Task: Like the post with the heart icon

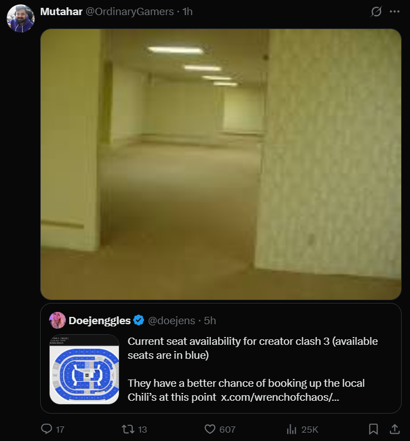Action: (x=210, y=429)
